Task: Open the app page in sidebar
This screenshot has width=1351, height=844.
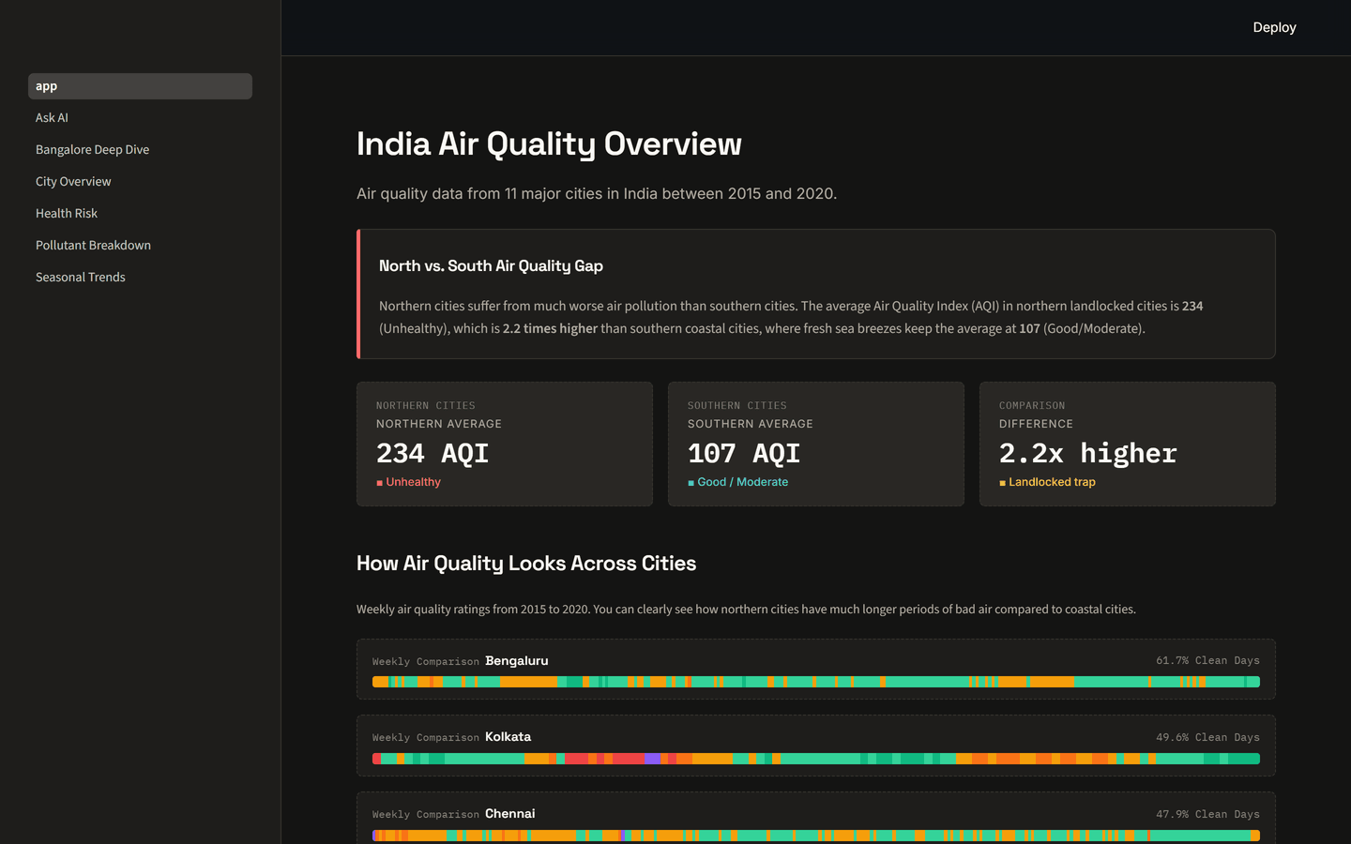Action: tap(140, 86)
